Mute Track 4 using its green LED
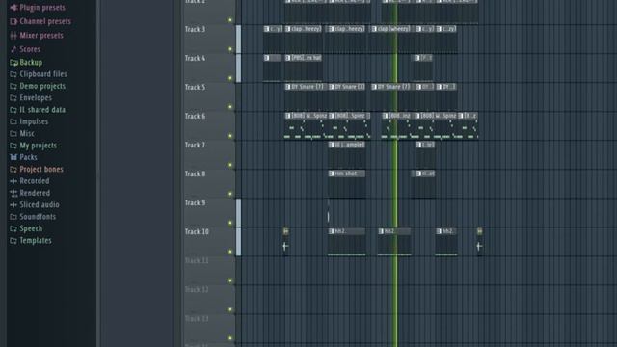The width and height of the screenshot is (617, 347). click(x=230, y=78)
